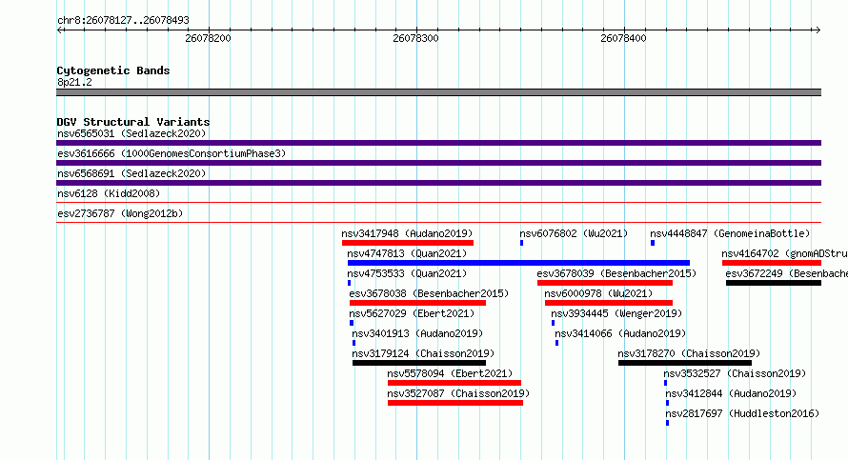Click blue marker under nsv3532527
The height and width of the screenshot is (460, 848).
click(x=666, y=383)
